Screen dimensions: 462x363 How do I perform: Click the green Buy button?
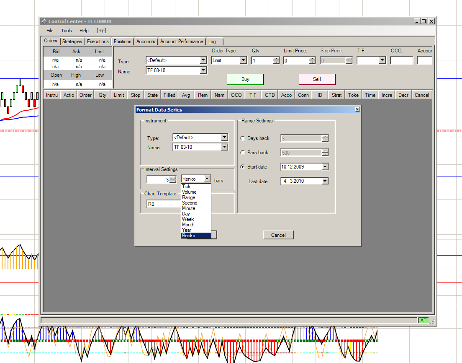(245, 79)
